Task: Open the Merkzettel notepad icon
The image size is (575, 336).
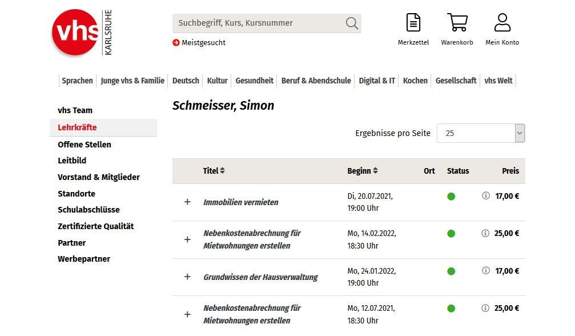Action: point(413,23)
